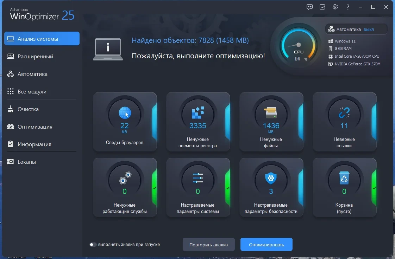This screenshot has height=259, width=395.
Task: Open Корзина (пусто) card label
Action: (344, 208)
